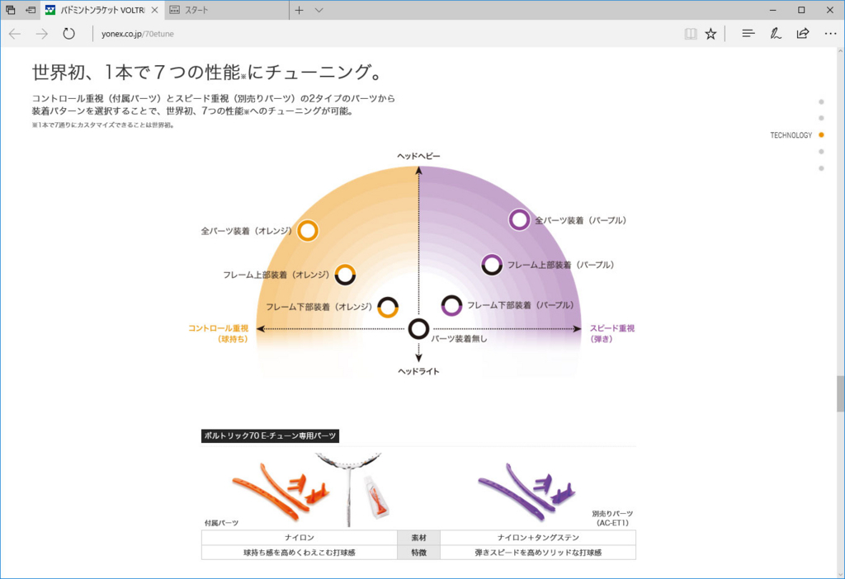Add page to favorites with star icon
The image size is (845, 579).
pyautogui.click(x=710, y=34)
